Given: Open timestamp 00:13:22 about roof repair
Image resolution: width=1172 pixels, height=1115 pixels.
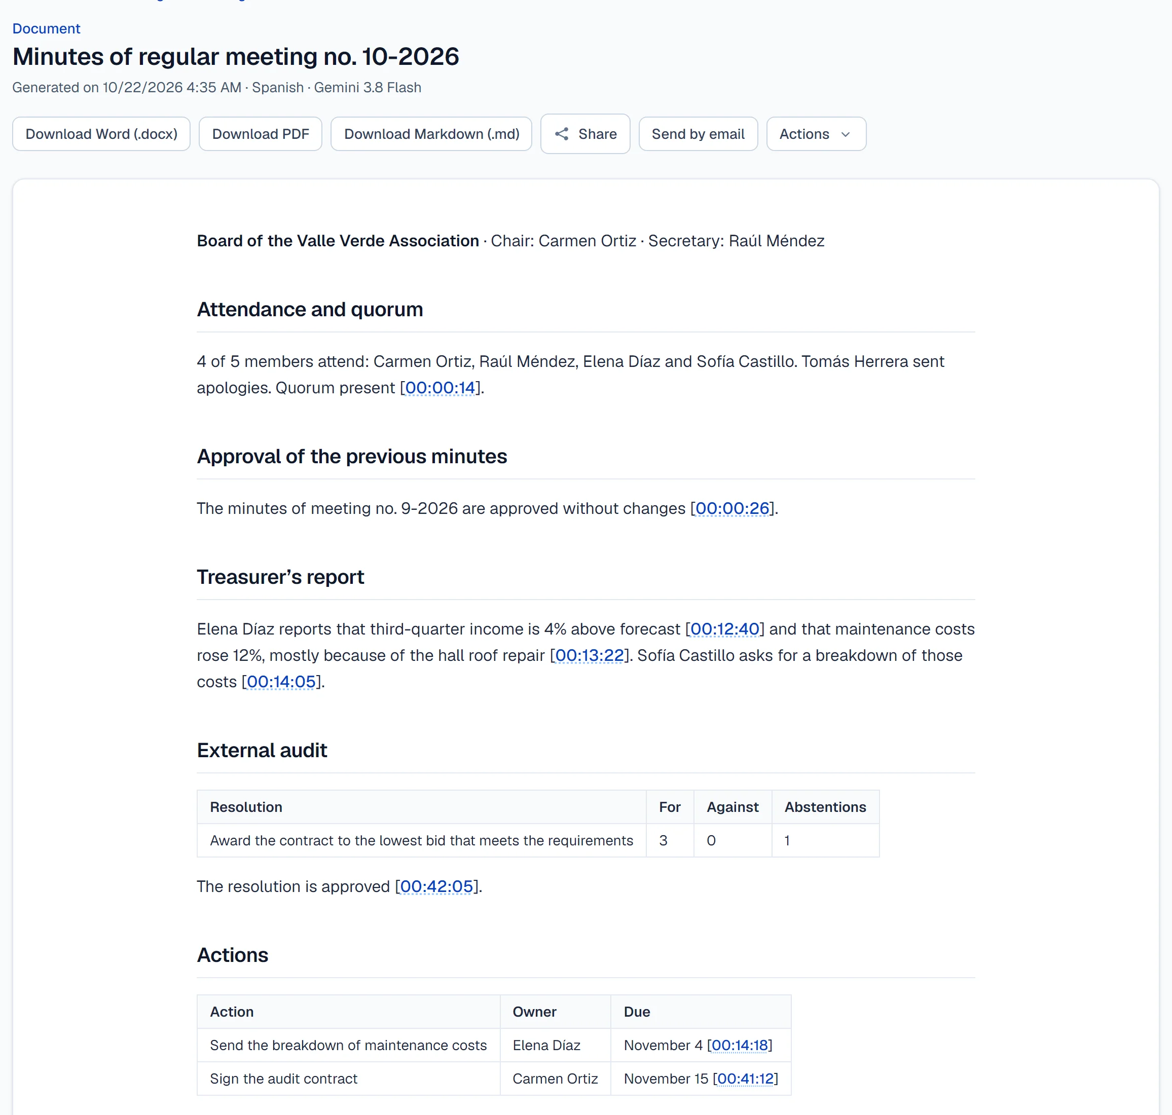Looking at the screenshot, I should [589, 655].
